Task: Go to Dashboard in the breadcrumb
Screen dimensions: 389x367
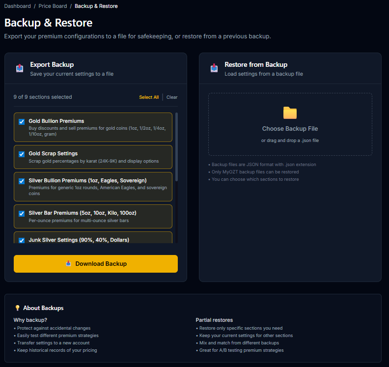Action: pyautogui.click(x=17, y=6)
